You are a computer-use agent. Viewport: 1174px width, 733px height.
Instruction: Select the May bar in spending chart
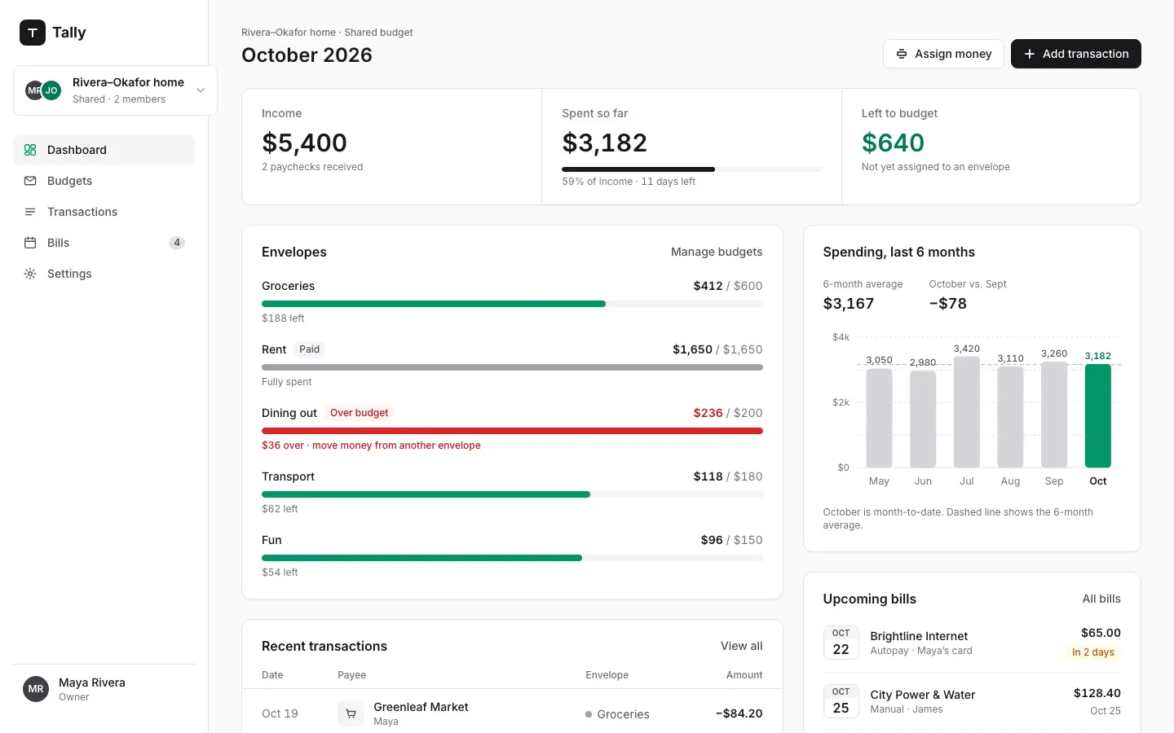[879, 418]
